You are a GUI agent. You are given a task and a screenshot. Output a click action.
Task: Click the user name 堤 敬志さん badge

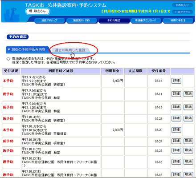pos(37,11)
